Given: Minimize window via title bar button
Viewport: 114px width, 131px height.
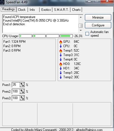Looking at the screenshot, I should coord(89,2).
